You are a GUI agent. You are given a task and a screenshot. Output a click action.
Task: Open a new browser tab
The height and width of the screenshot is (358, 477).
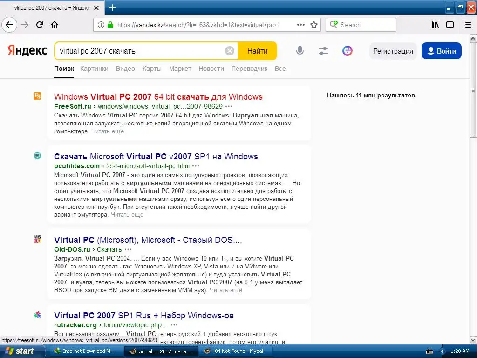point(112,7)
